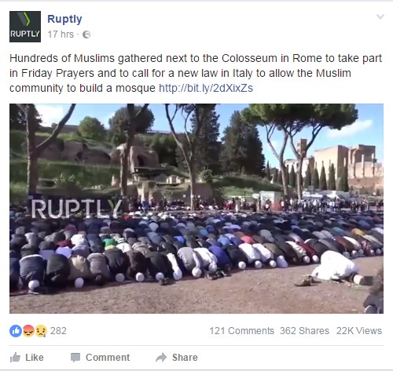Open the Ruptly page name link
393x371 pixels.
click(64, 19)
